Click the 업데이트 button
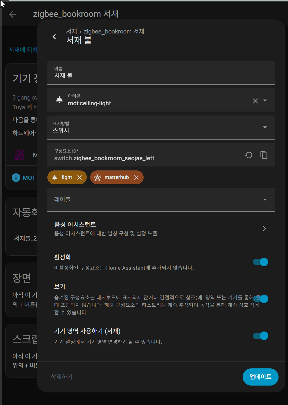 (261, 377)
